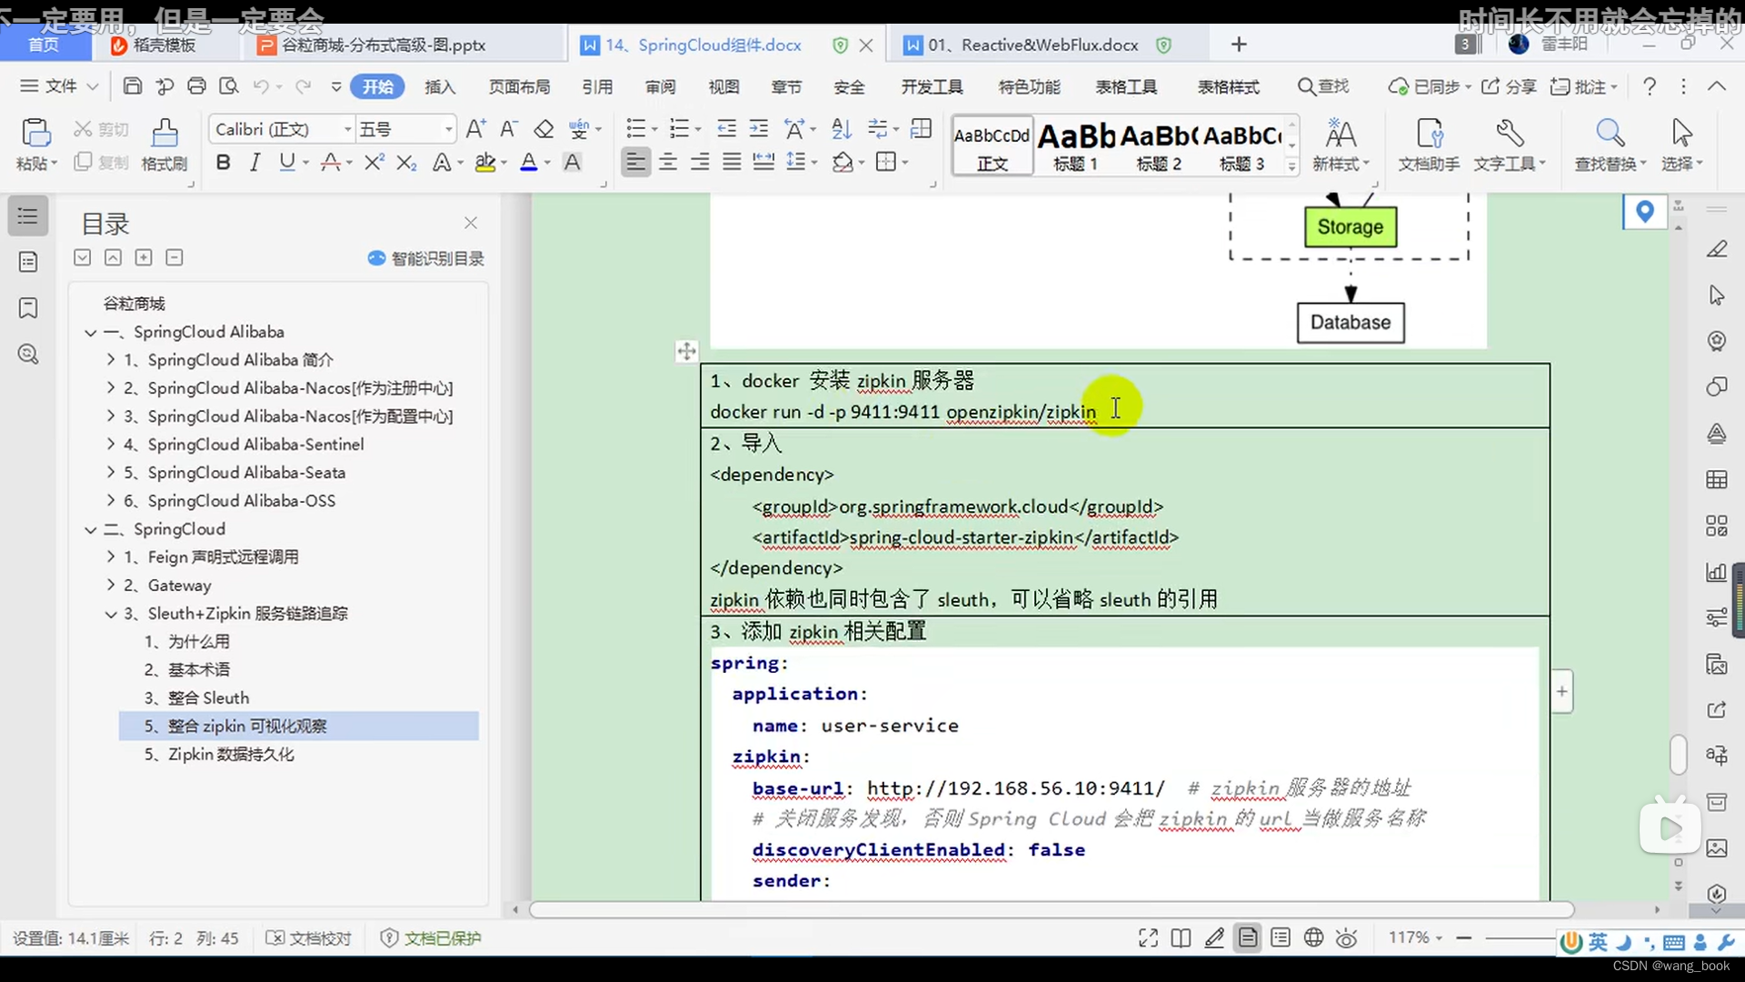Toggle Italic formatting
This screenshot has width=1745, height=982.
click(x=255, y=162)
